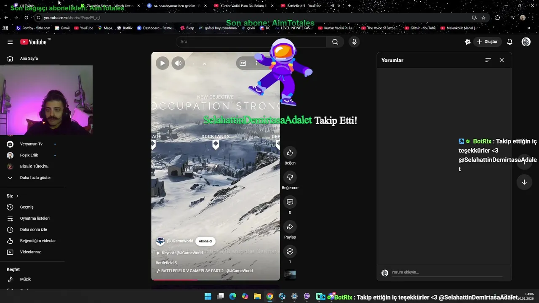The image size is (539, 303).
Task: Switch to Kurtlar Vadisi Pusu 34. Bölüm tab
Action: tap(243, 6)
